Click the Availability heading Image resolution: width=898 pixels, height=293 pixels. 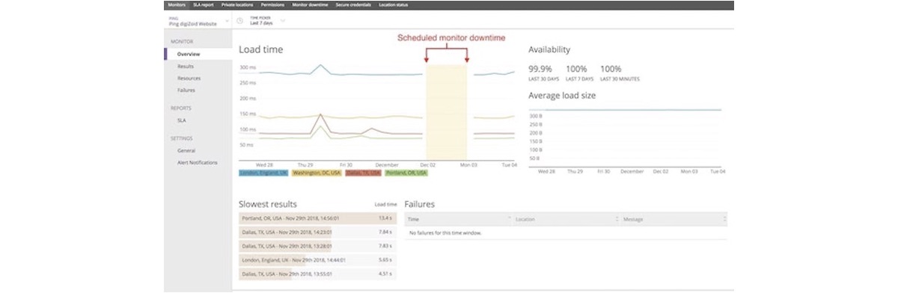(x=549, y=49)
